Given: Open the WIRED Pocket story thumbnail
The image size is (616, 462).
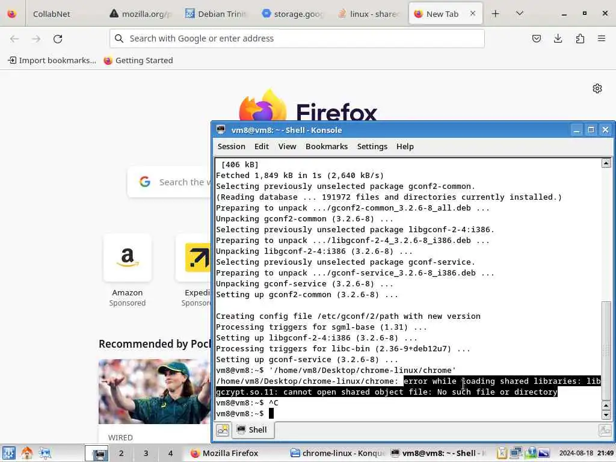Looking at the screenshot, I should pyautogui.click(x=155, y=391).
